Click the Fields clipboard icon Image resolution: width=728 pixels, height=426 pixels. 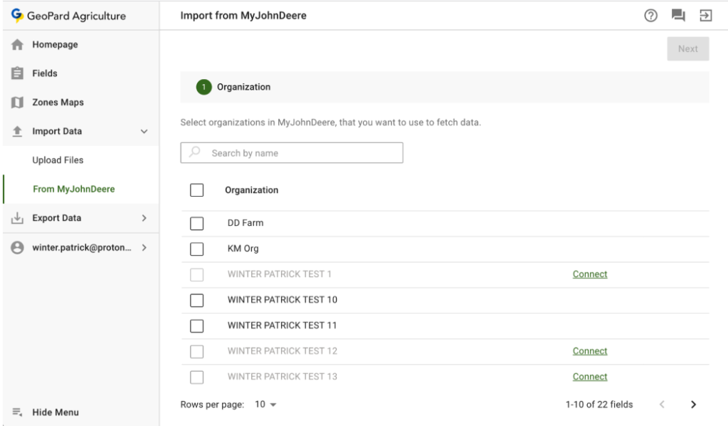[x=18, y=73]
